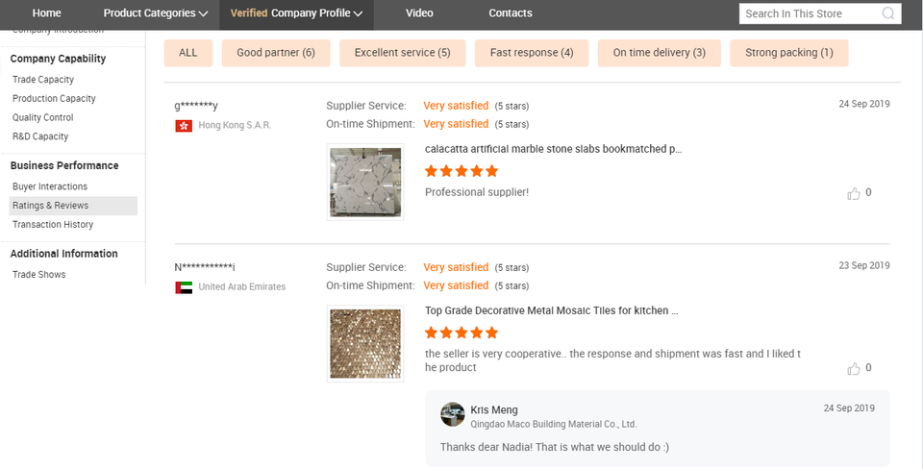The height and width of the screenshot is (469, 923).
Task: Click the United Arab Emirates flag icon
Action: tap(184, 286)
